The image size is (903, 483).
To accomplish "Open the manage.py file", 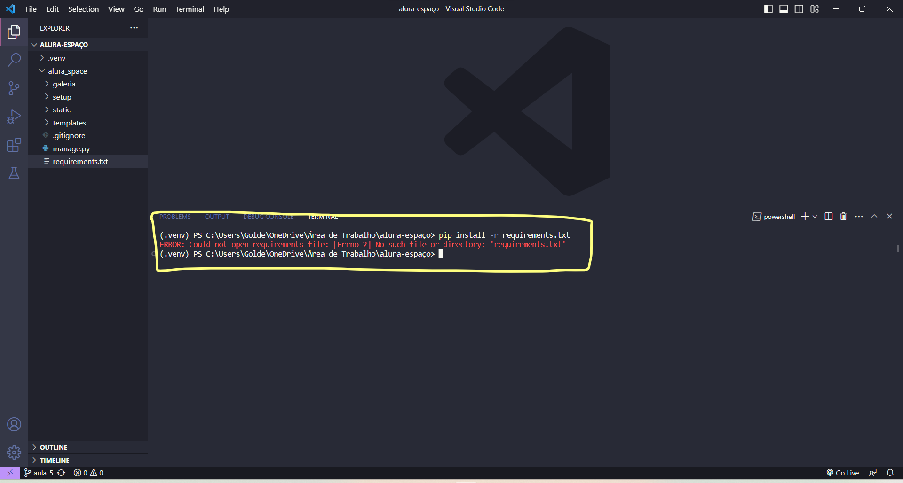I will [x=88, y=148].
